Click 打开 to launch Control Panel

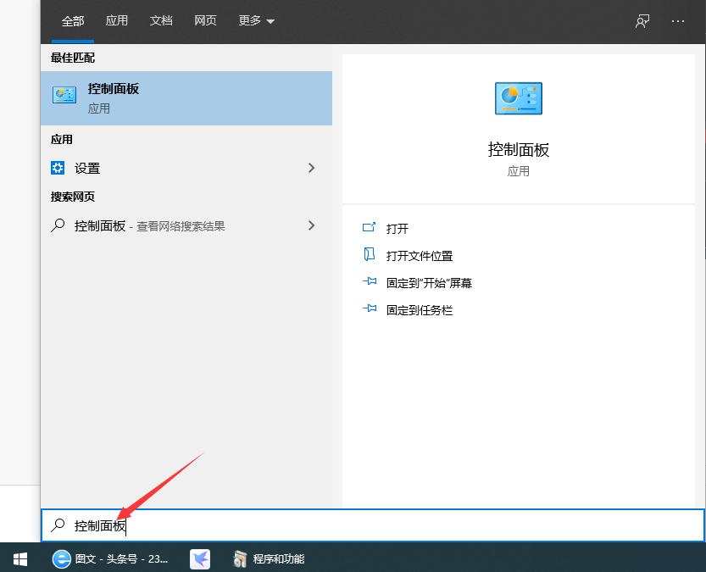397,228
